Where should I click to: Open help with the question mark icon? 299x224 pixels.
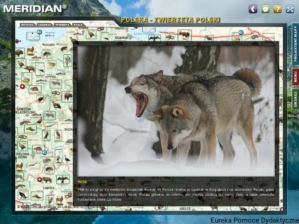pyautogui.click(x=277, y=9)
